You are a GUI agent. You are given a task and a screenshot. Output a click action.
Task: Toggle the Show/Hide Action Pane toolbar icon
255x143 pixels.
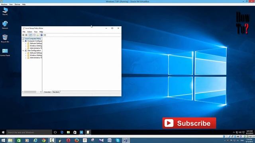tap(45, 35)
